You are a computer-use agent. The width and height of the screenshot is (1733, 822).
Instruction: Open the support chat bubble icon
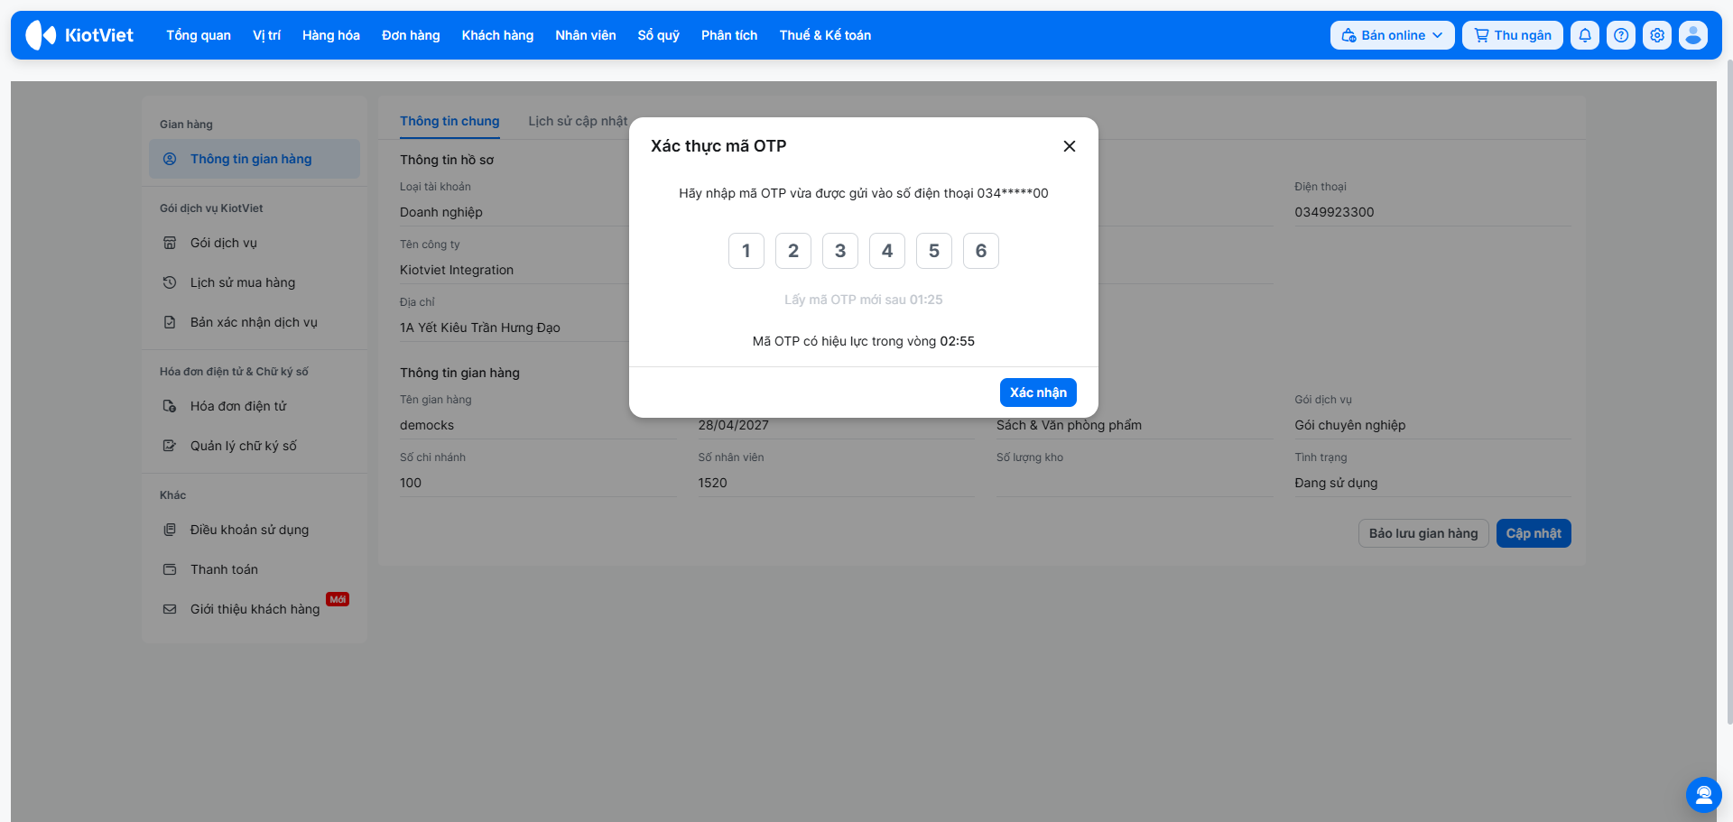click(1703, 795)
